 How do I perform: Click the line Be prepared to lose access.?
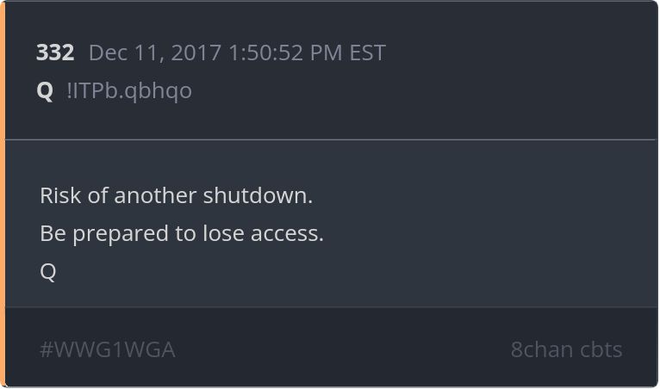(182, 233)
